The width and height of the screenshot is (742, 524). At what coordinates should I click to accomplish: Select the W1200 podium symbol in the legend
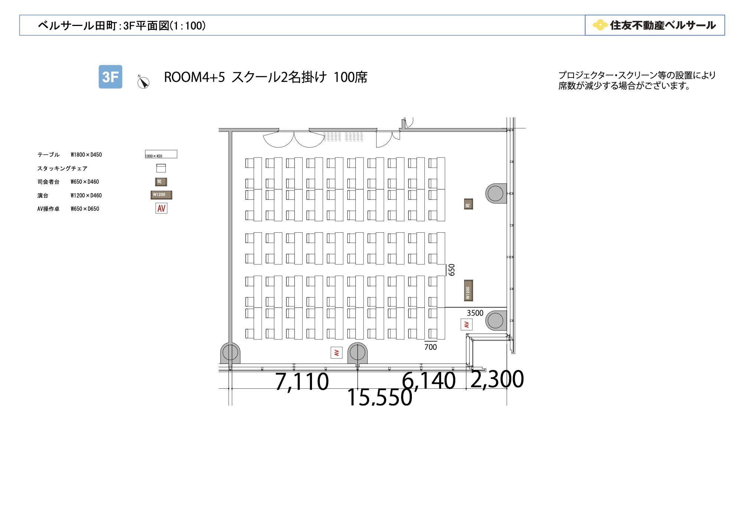pos(161,195)
